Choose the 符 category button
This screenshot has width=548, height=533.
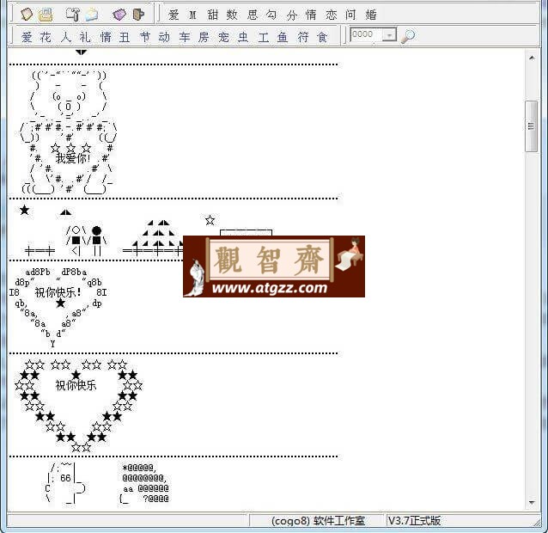point(302,36)
